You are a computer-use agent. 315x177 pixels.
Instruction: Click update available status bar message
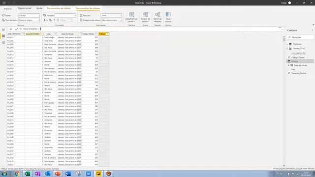click(x=293, y=169)
